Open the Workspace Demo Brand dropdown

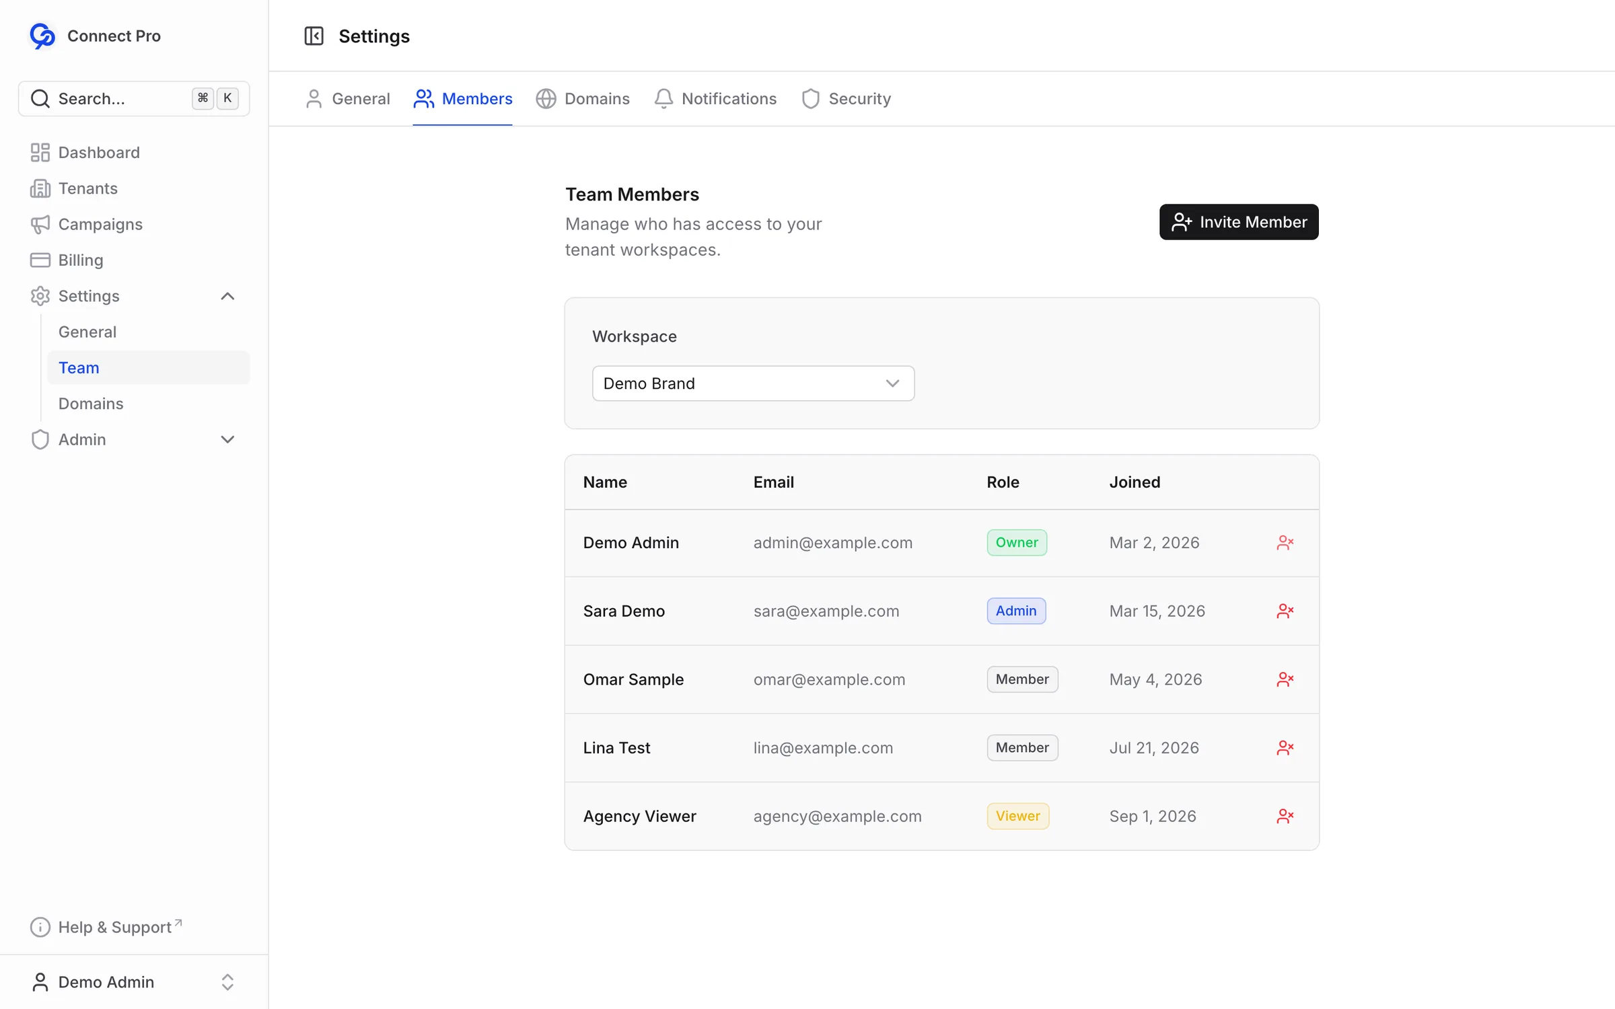753,383
